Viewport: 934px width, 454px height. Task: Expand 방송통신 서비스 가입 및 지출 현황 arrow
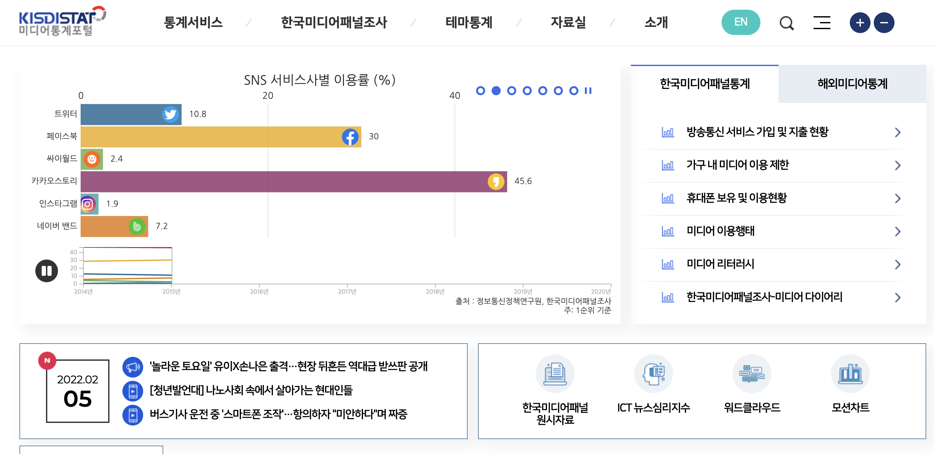click(897, 132)
